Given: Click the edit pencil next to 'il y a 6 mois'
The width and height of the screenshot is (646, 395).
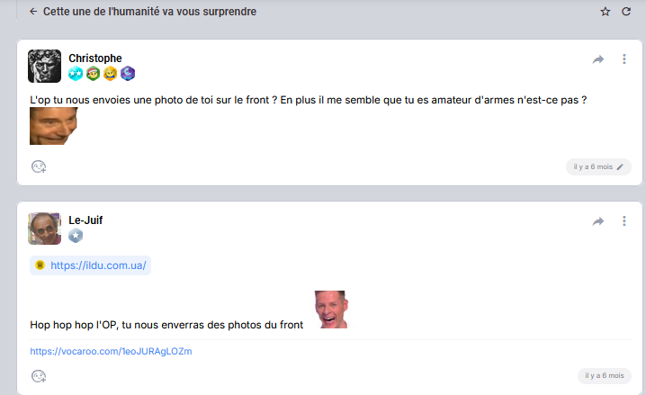Looking at the screenshot, I should [x=620, y=166].
